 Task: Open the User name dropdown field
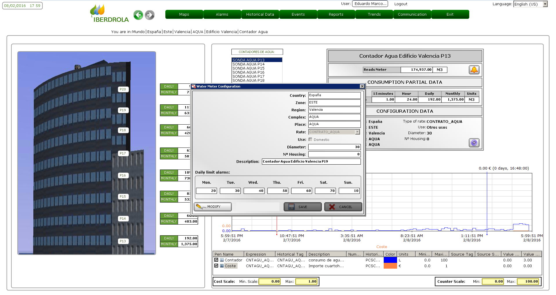coord(370,4)
